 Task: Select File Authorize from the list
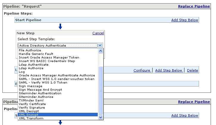tap(58, 50)
